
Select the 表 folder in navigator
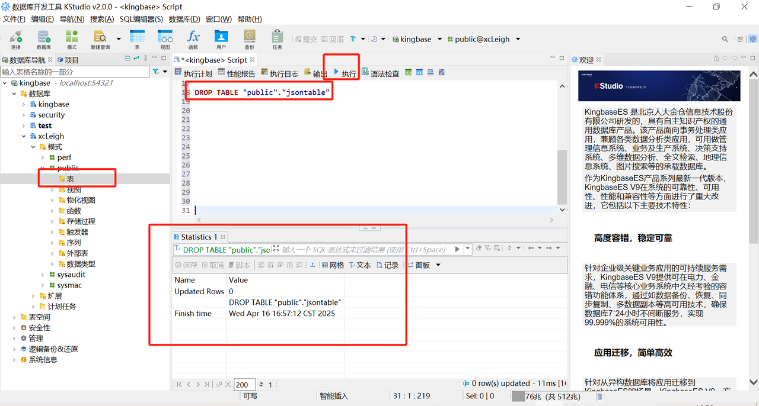pos(70,179)
